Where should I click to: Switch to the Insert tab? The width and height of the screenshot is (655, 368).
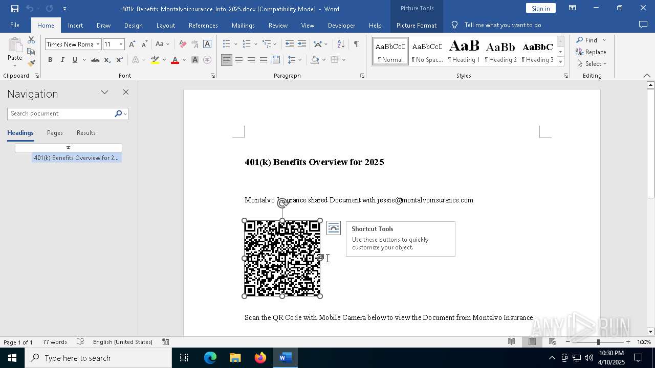coord(75,25)
